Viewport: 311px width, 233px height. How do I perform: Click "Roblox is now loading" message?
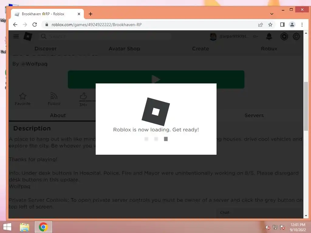[x=156, y=130]
